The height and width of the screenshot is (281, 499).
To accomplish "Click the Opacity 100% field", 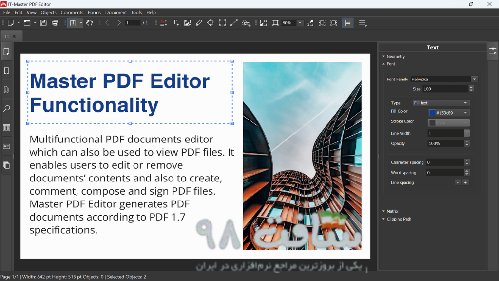I will point(446,144).
